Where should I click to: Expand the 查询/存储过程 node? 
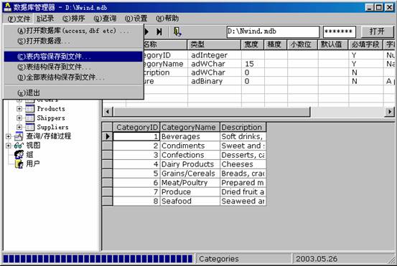[8, 136]
